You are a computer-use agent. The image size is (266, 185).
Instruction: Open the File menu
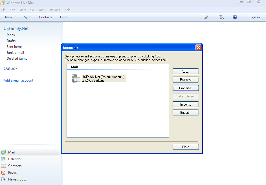click(x=3, y=10)
